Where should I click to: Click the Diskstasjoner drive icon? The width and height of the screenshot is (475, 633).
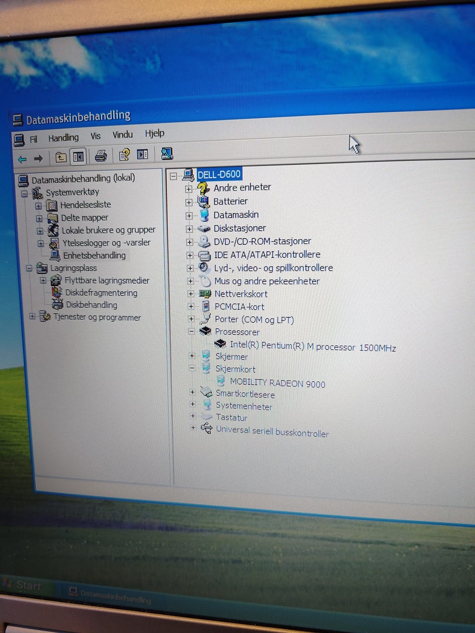[204, 228]
